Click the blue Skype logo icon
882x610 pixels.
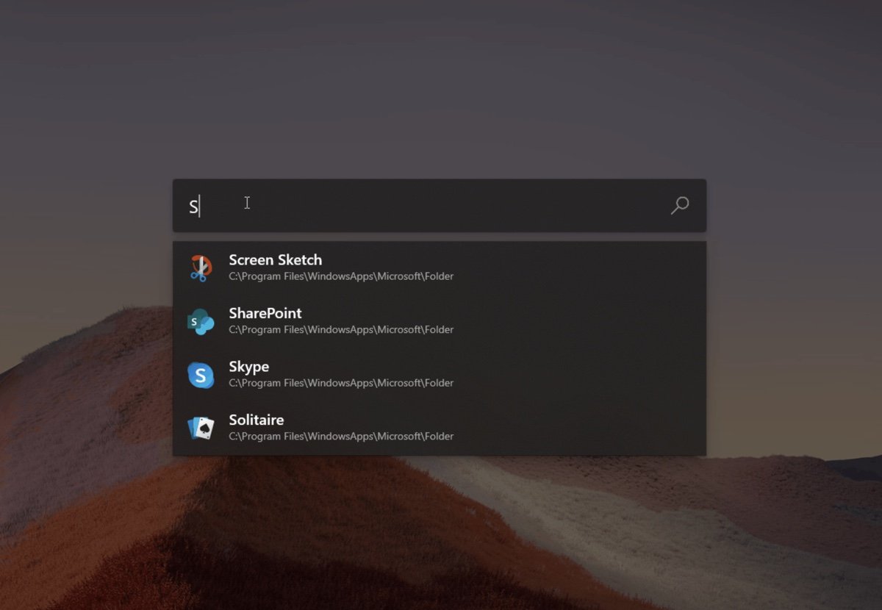pyautogui.click(x=200, y=375)
